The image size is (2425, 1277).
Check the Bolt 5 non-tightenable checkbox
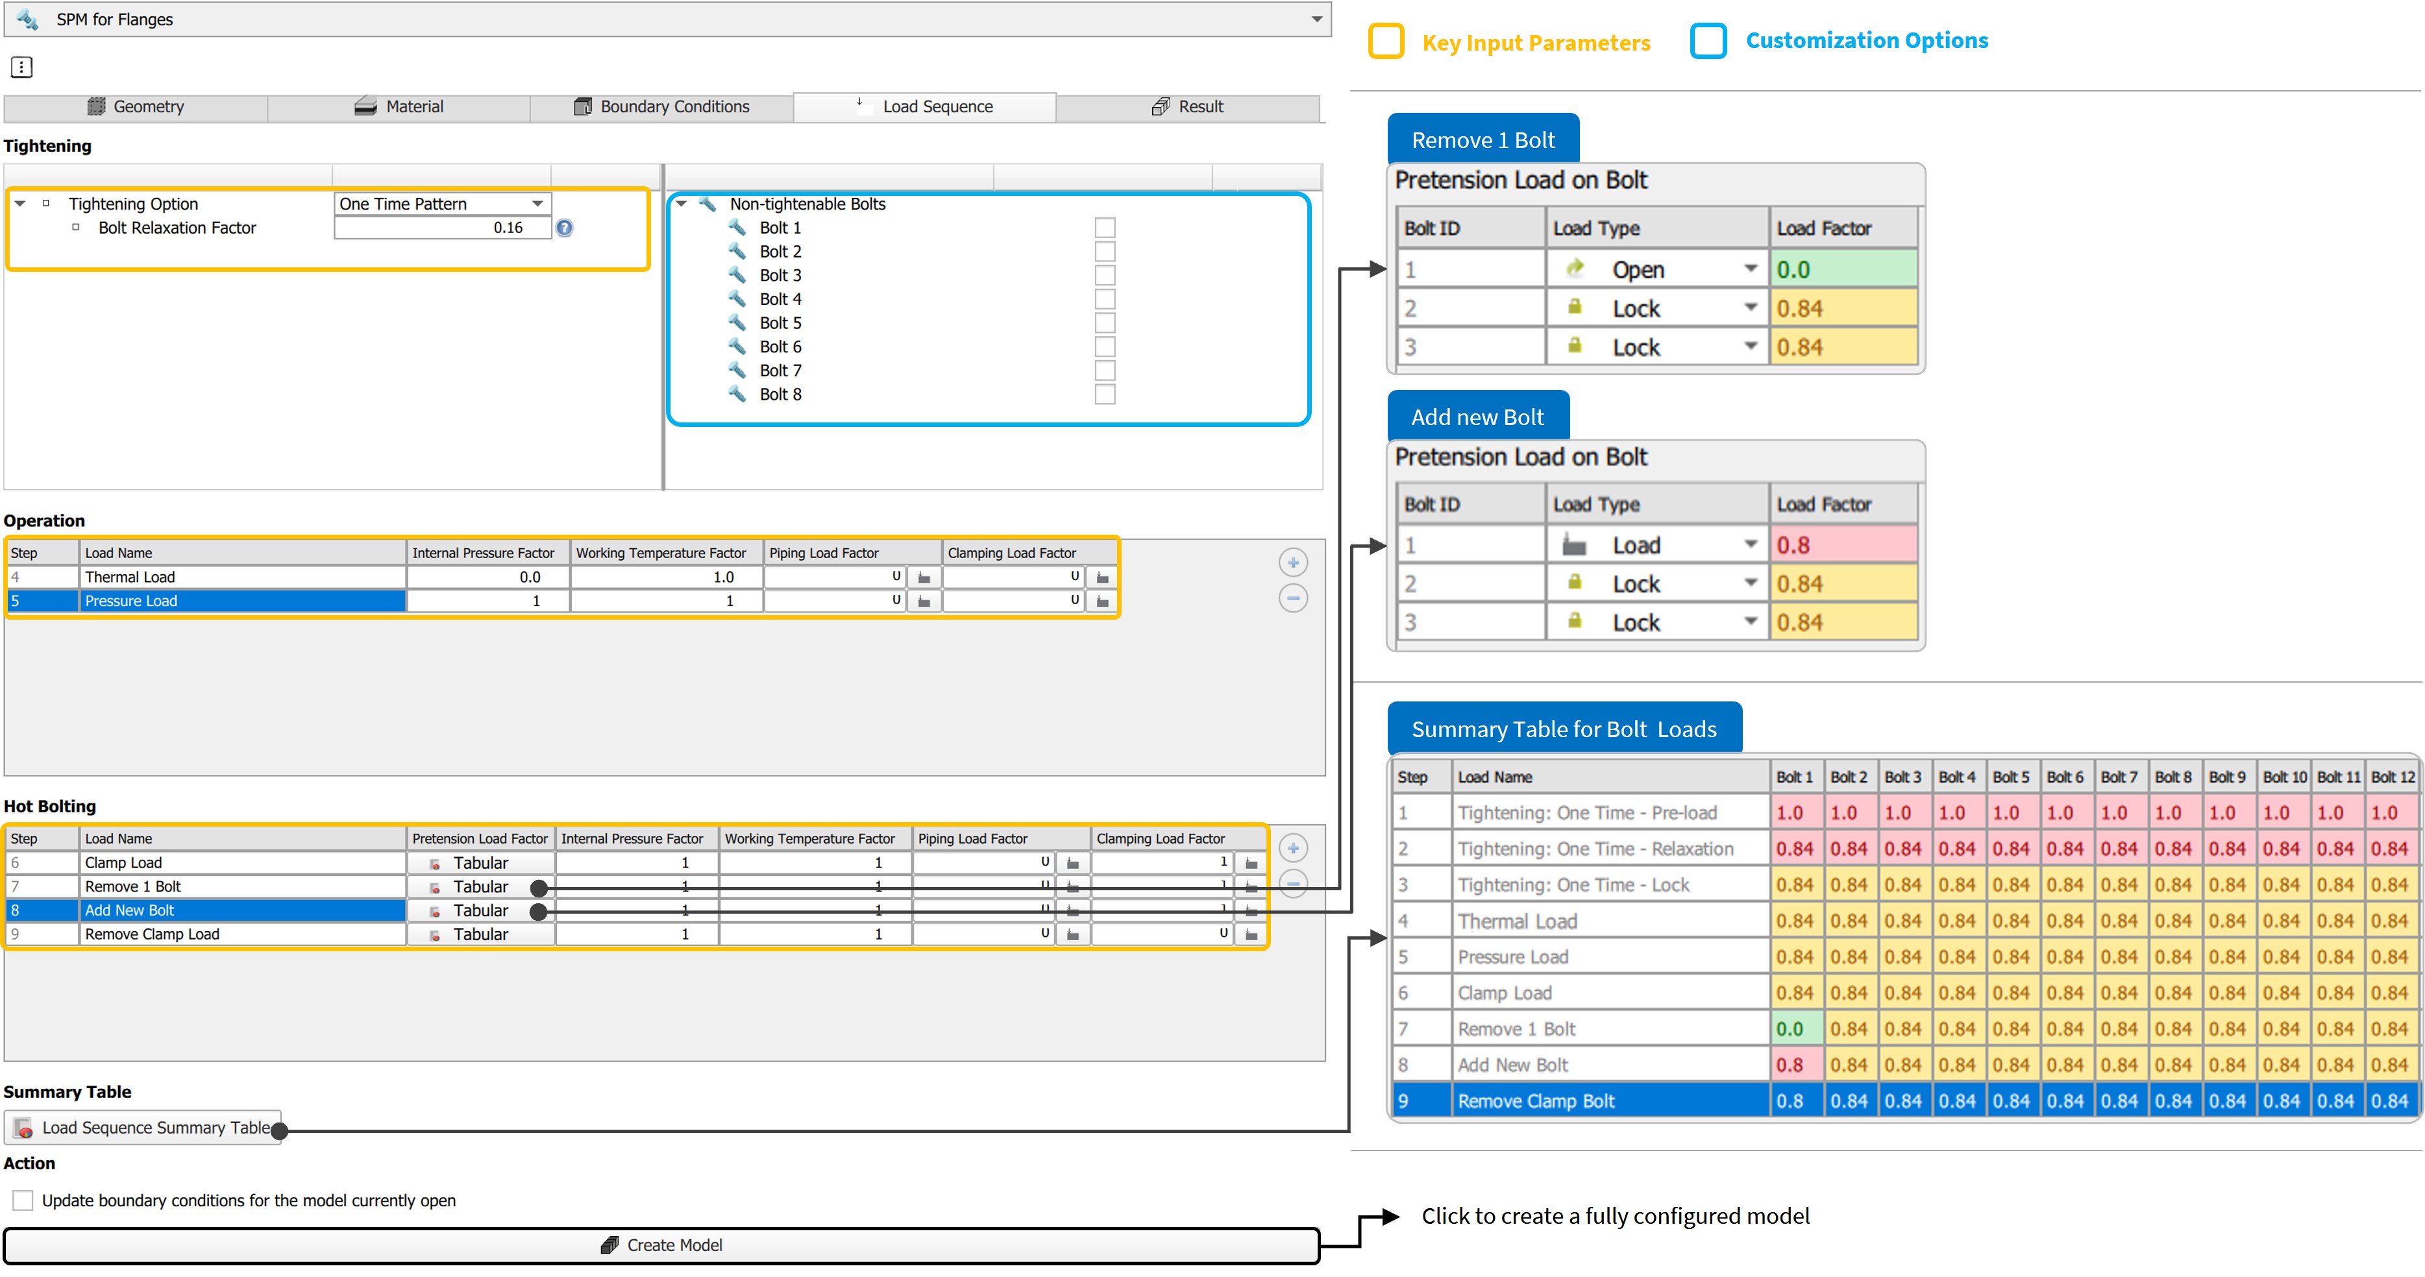pos(1104,322)
